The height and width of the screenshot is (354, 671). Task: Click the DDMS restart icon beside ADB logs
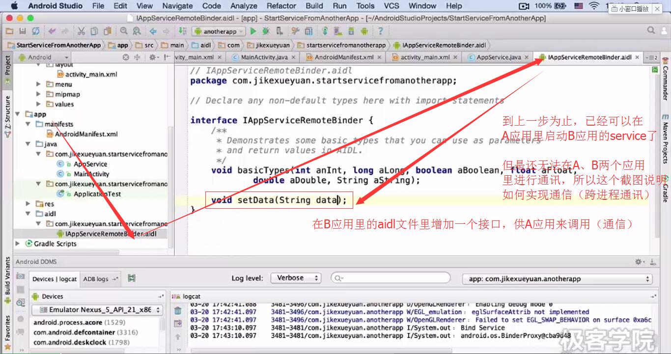pyautogui.click(x=131, y=278)
